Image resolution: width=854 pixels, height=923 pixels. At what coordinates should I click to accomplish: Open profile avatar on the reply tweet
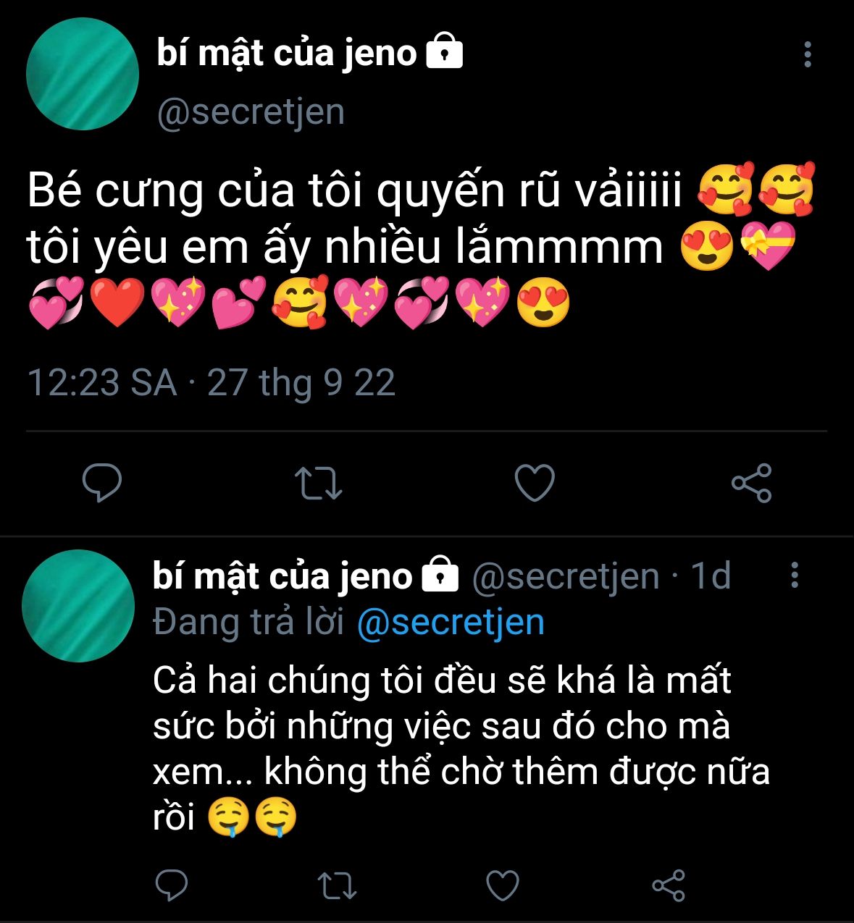click(x=78, y=606)
